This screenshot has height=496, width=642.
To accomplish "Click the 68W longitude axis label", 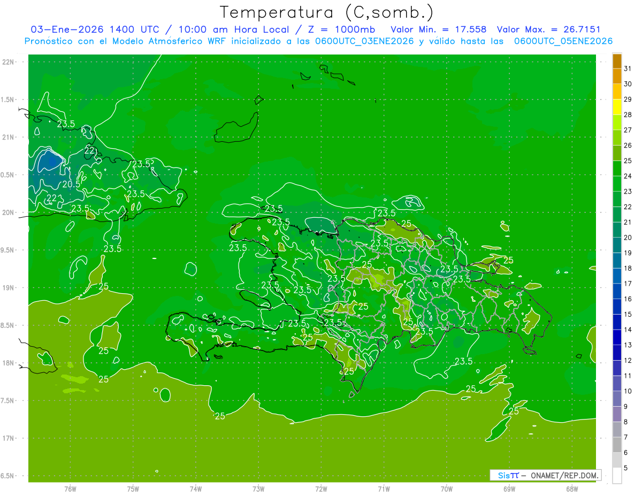I will click(571, 489).
